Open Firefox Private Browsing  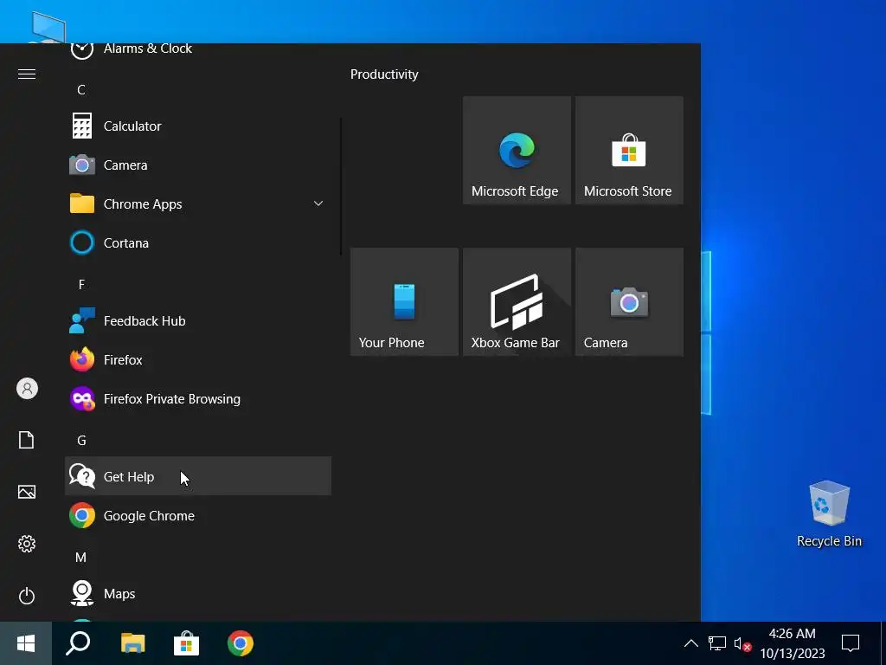[198, 398]
